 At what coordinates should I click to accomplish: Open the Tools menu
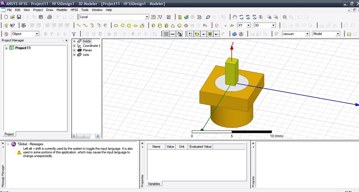click(85, 10)
